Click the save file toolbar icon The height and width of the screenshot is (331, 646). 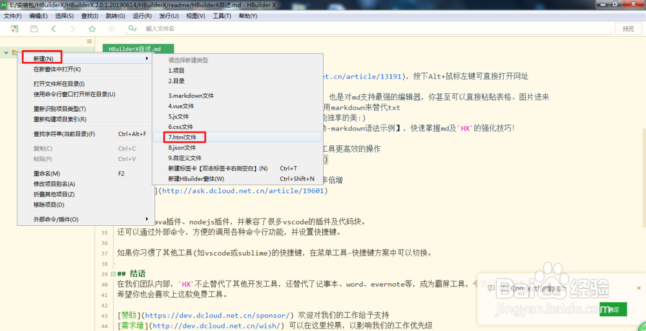tap(34, 29)
